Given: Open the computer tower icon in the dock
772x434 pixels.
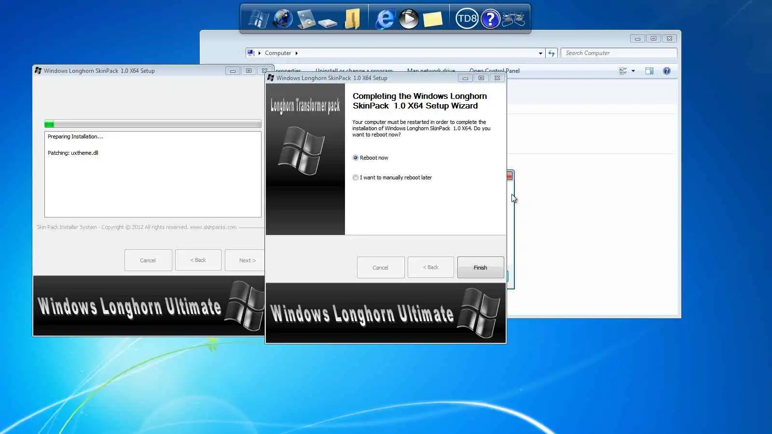Looking at the screenshot, I should click(306, 19).
